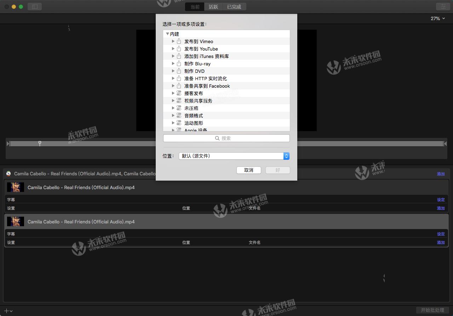Click the magnifier icon in the search field

tap(217, 138)
